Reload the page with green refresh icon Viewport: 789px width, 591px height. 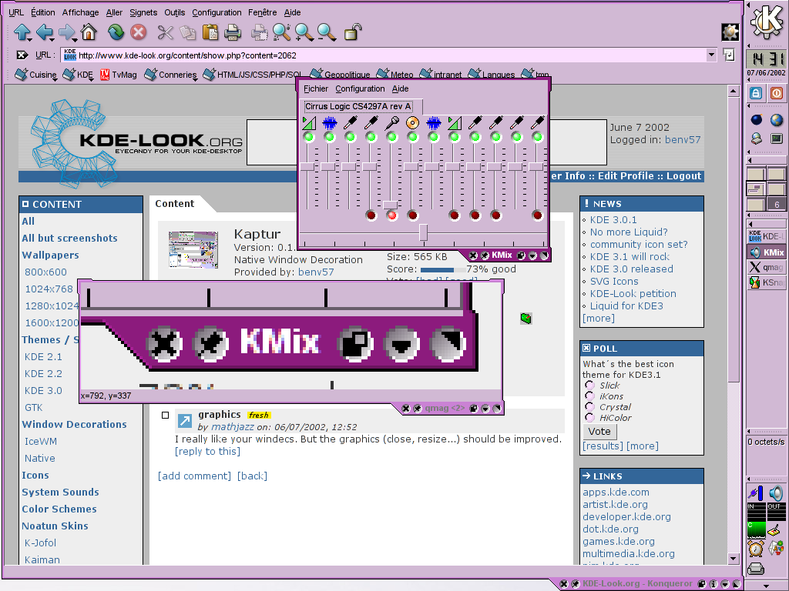(x=116, y=32)
